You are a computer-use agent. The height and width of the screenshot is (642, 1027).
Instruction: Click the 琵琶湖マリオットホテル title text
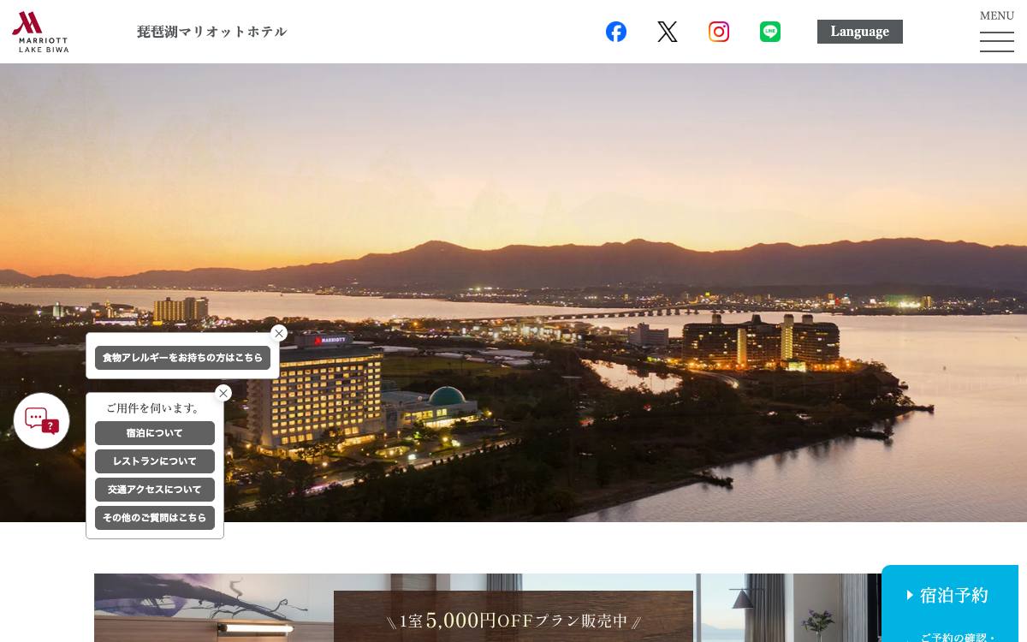[212, 32]
